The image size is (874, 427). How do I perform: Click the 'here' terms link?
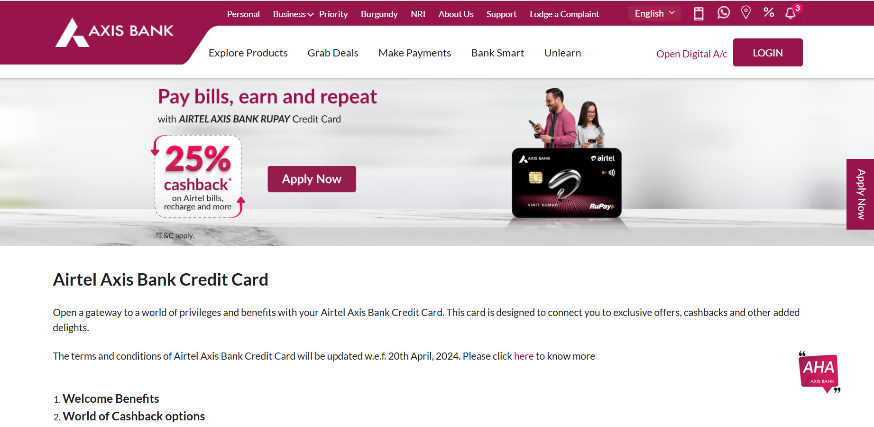(x=524, y=356)
